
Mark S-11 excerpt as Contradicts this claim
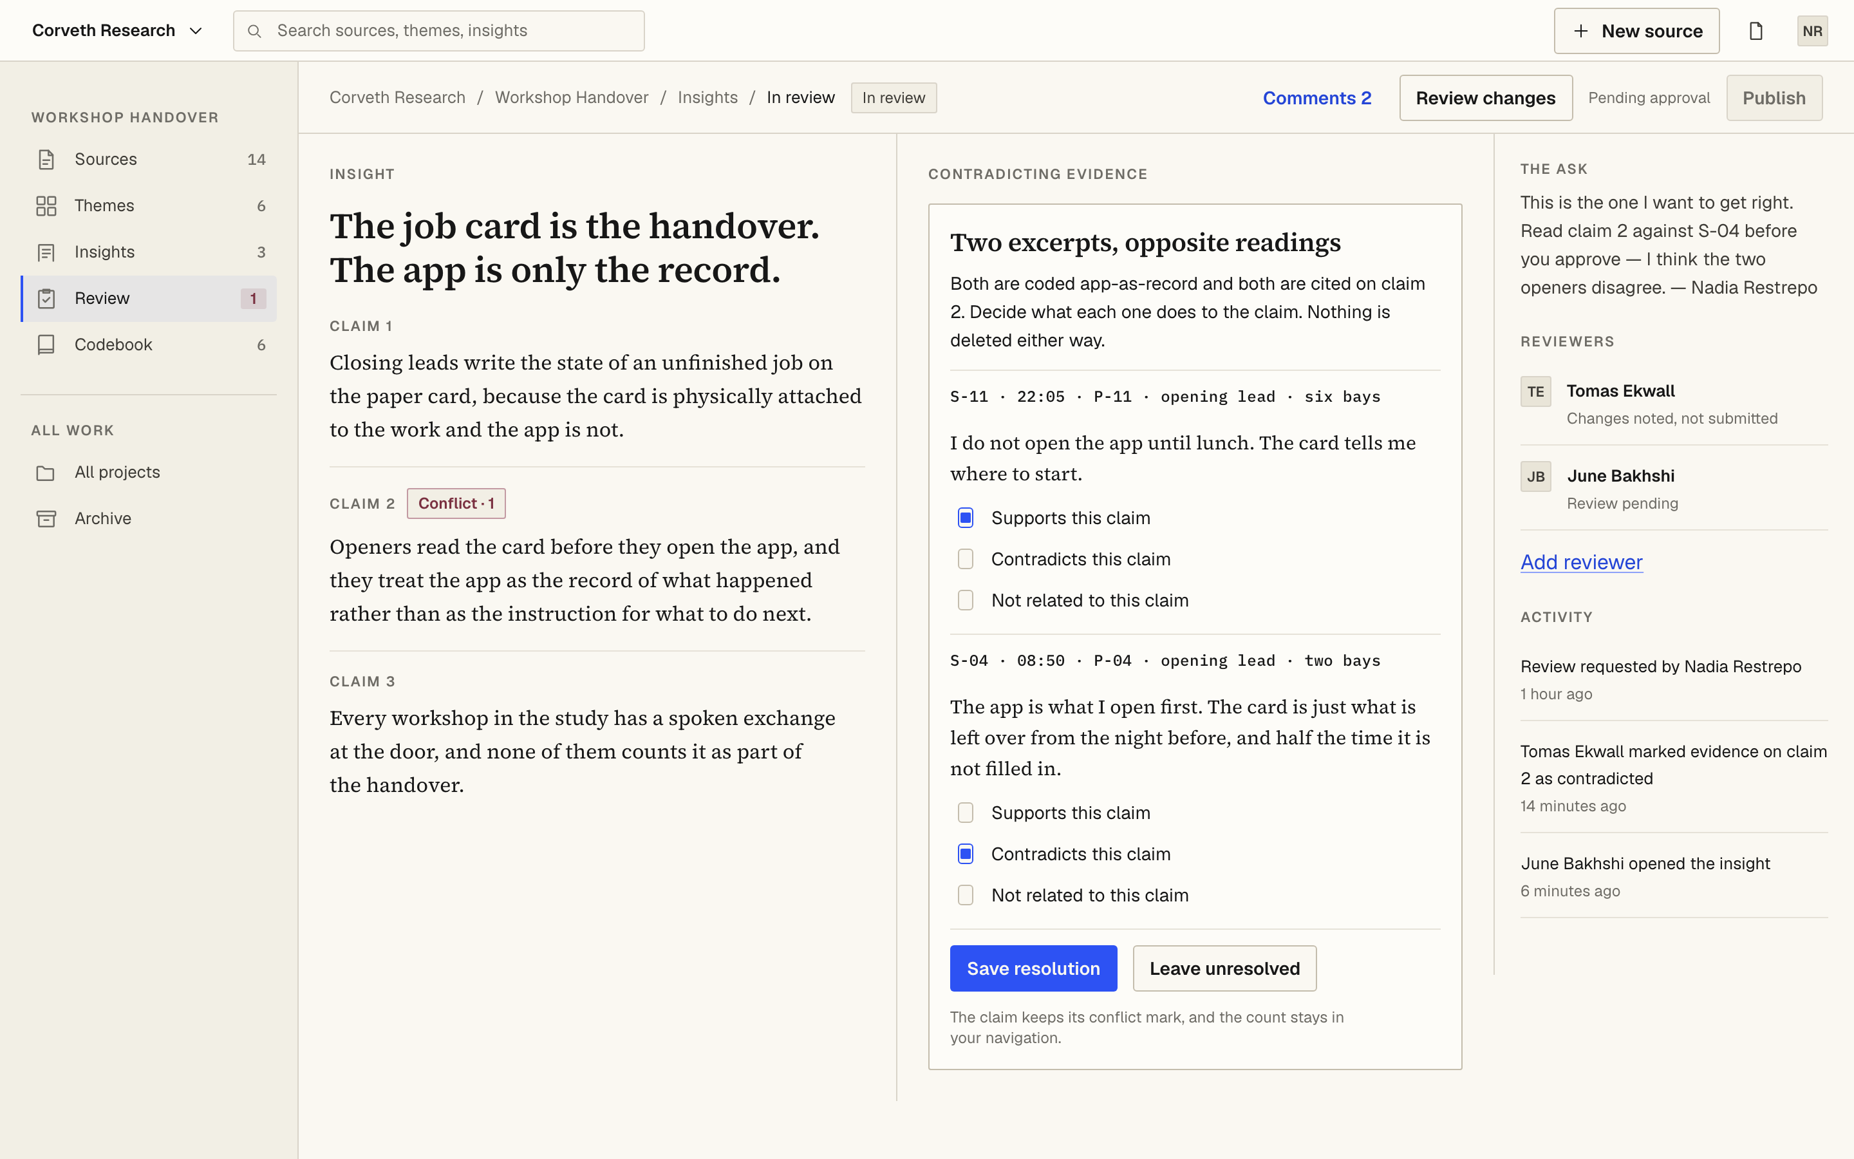966,560
